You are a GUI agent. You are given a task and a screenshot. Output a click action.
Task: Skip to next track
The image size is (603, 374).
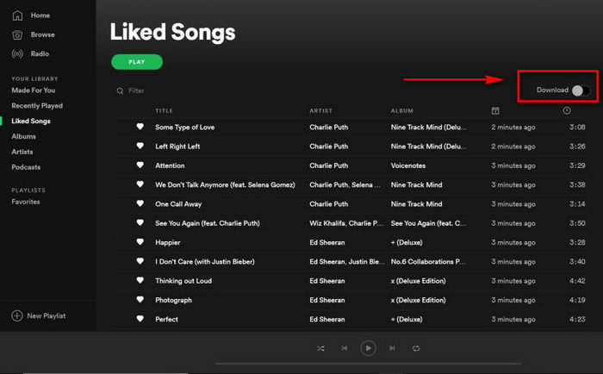392,349
